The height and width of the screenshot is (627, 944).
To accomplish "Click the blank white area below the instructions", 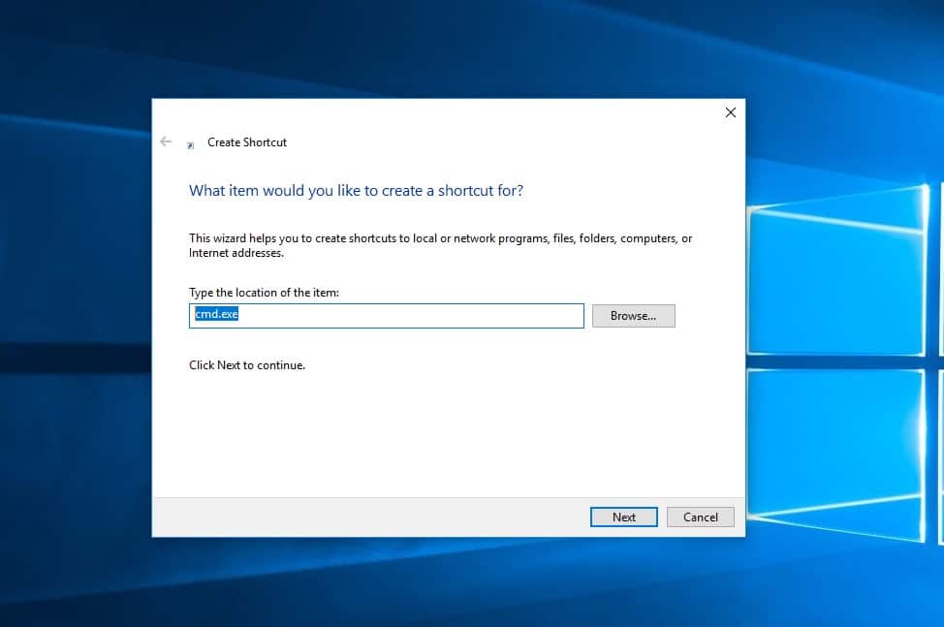I will tap(446, 436).
